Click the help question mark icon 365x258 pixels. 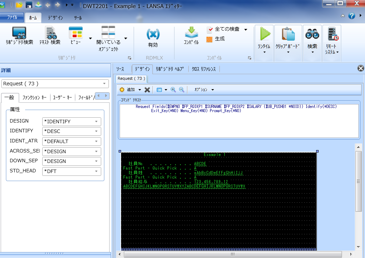pyautogui.click(x=351, y=16)
